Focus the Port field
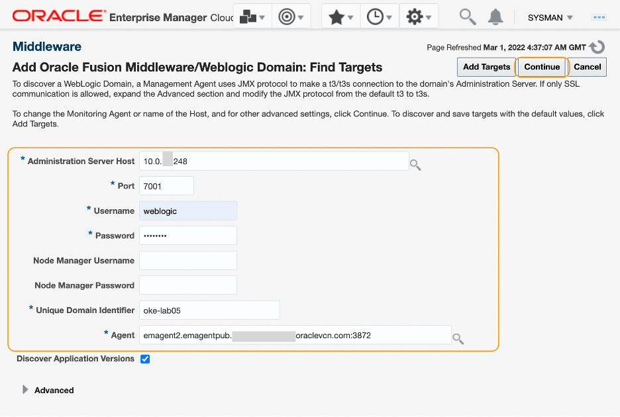This screenshot has height=417, width=620. pos(166,186)
